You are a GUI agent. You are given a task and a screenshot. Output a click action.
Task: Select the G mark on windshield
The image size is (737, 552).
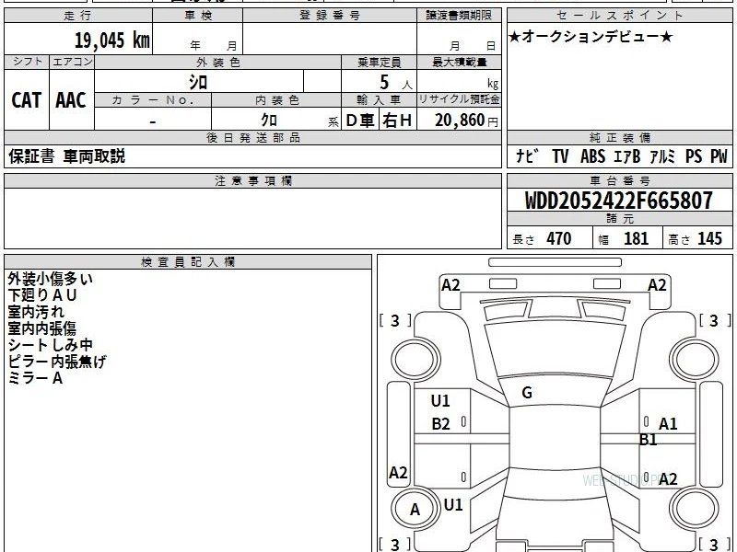[527, 393]
